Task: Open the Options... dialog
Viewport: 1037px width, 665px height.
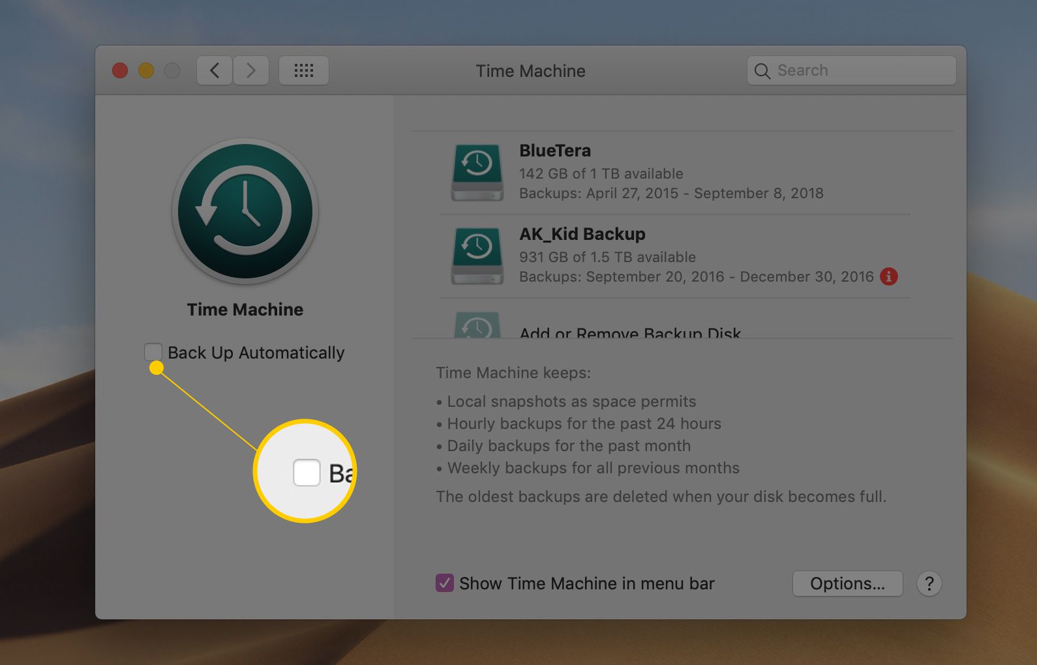Action: pos(848,584)
